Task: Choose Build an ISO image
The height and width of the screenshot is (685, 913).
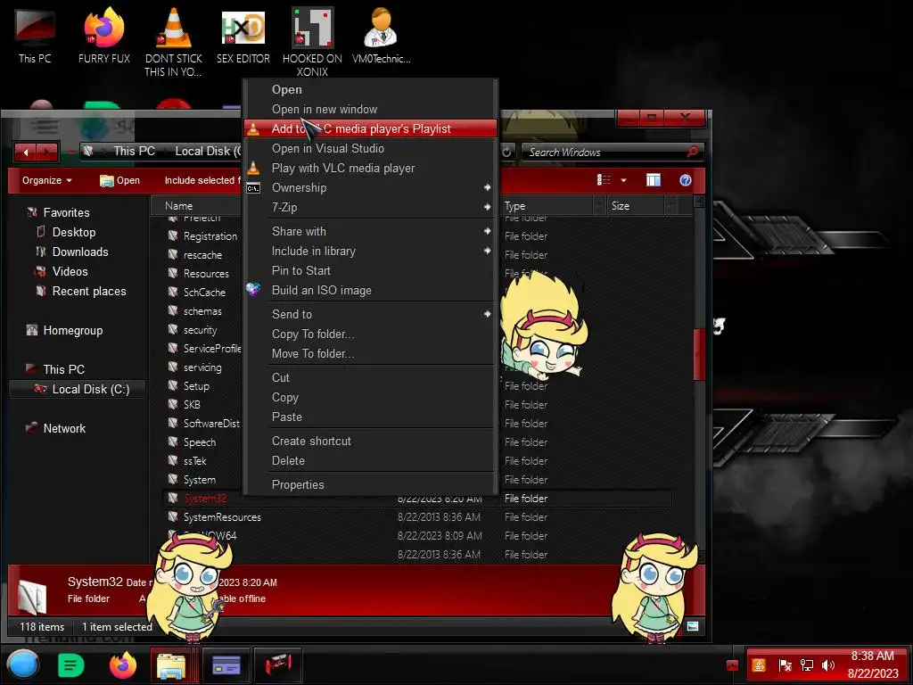Action: click(x=370, y=290)
